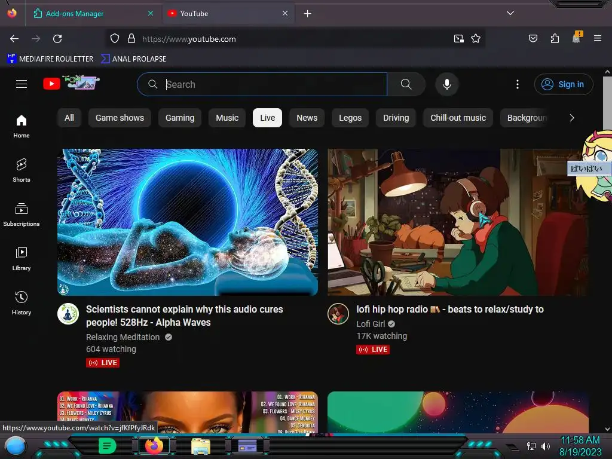Open History in the sidebar
The image size is (612, 459).
[22, 303]
